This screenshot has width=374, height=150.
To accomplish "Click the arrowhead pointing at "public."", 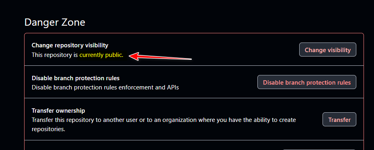I will click(134, 57).
